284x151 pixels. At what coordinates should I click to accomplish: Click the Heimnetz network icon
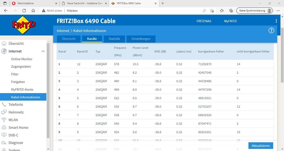click(x=4, y=112)
